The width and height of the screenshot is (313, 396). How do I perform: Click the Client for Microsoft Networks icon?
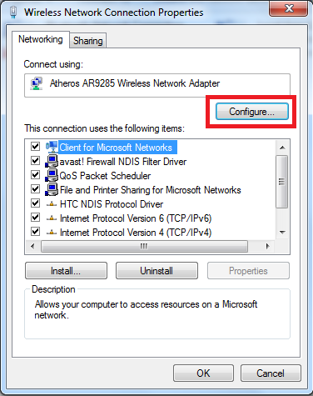(x=52, y=147)
